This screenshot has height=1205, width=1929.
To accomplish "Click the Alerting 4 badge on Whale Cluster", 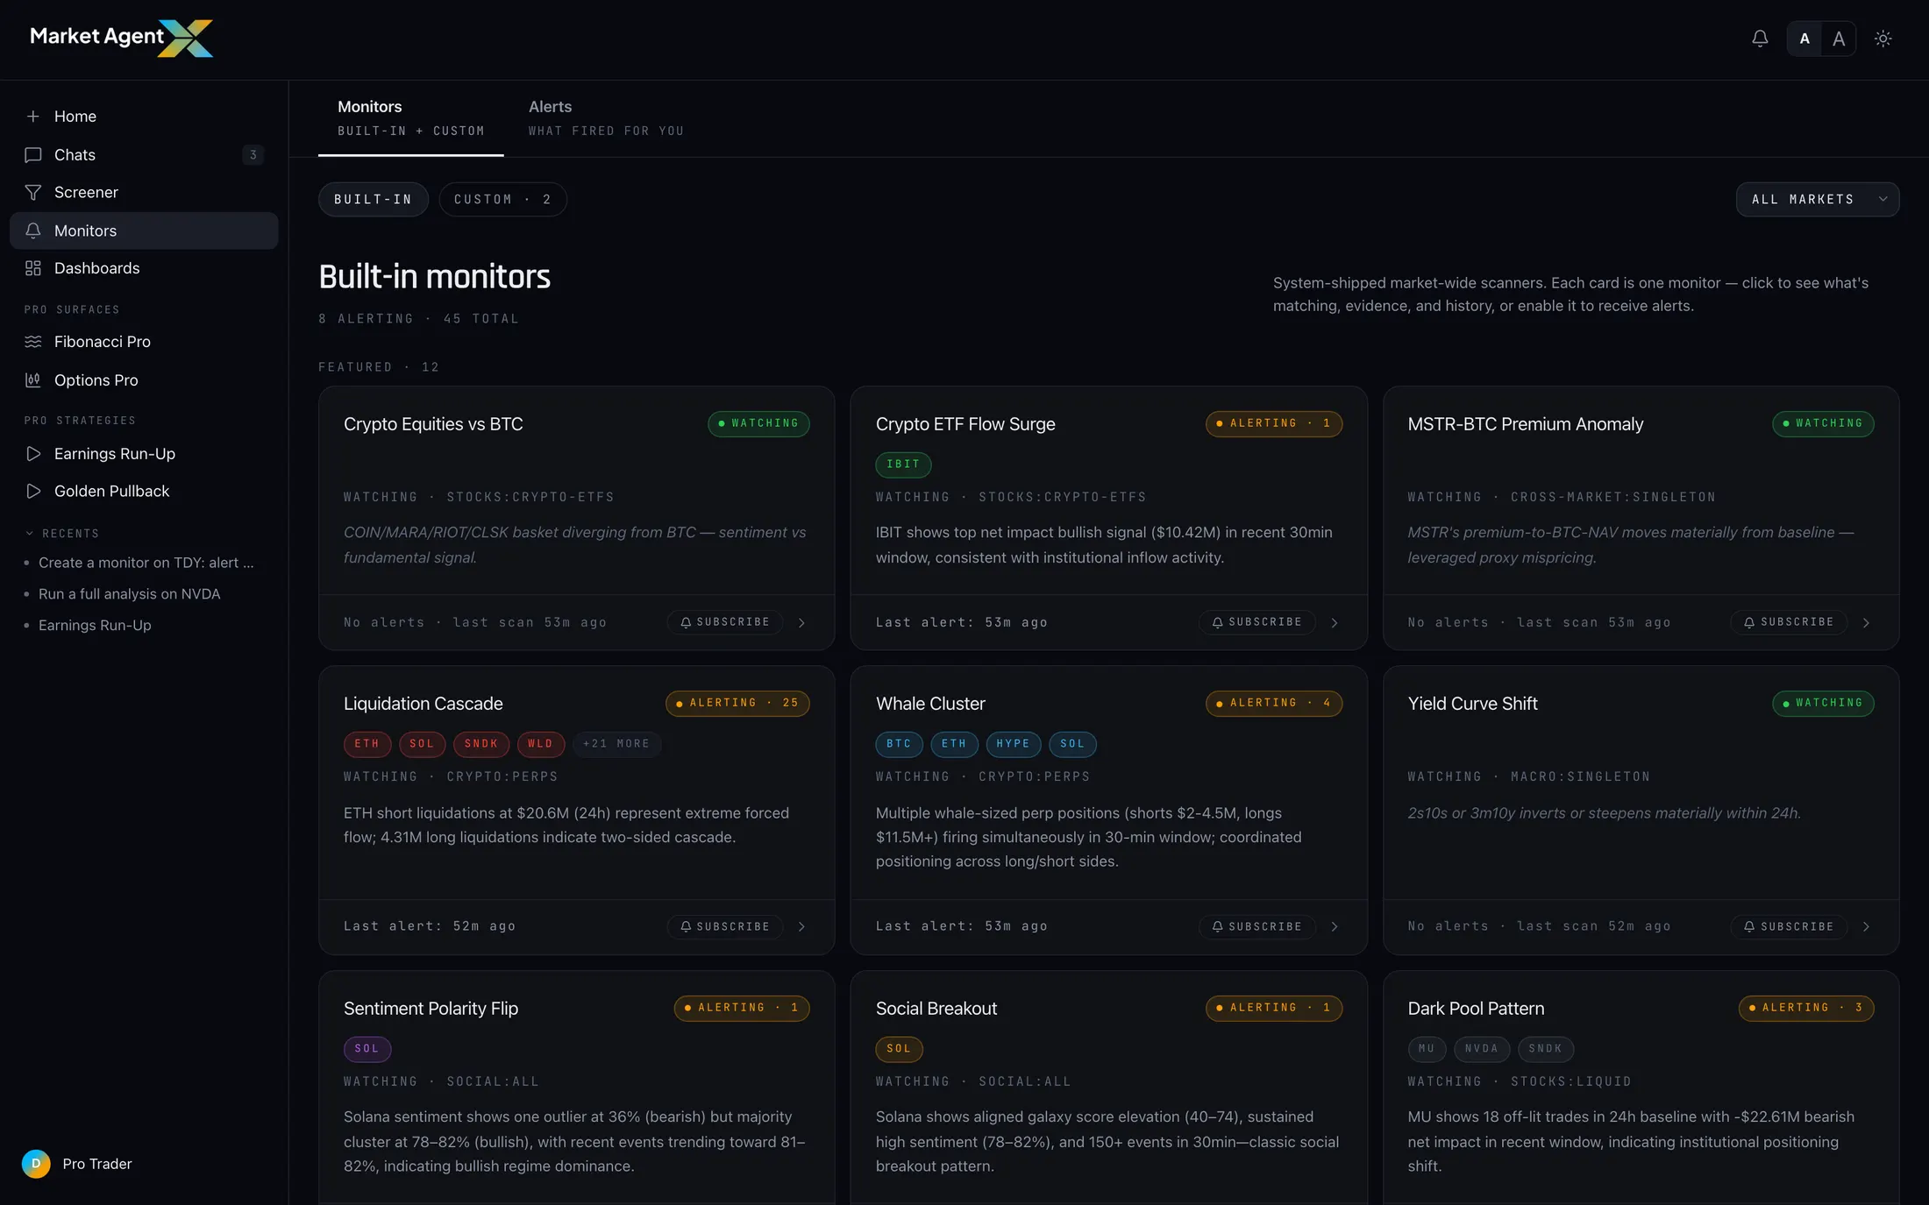I will coord(1274,703).
